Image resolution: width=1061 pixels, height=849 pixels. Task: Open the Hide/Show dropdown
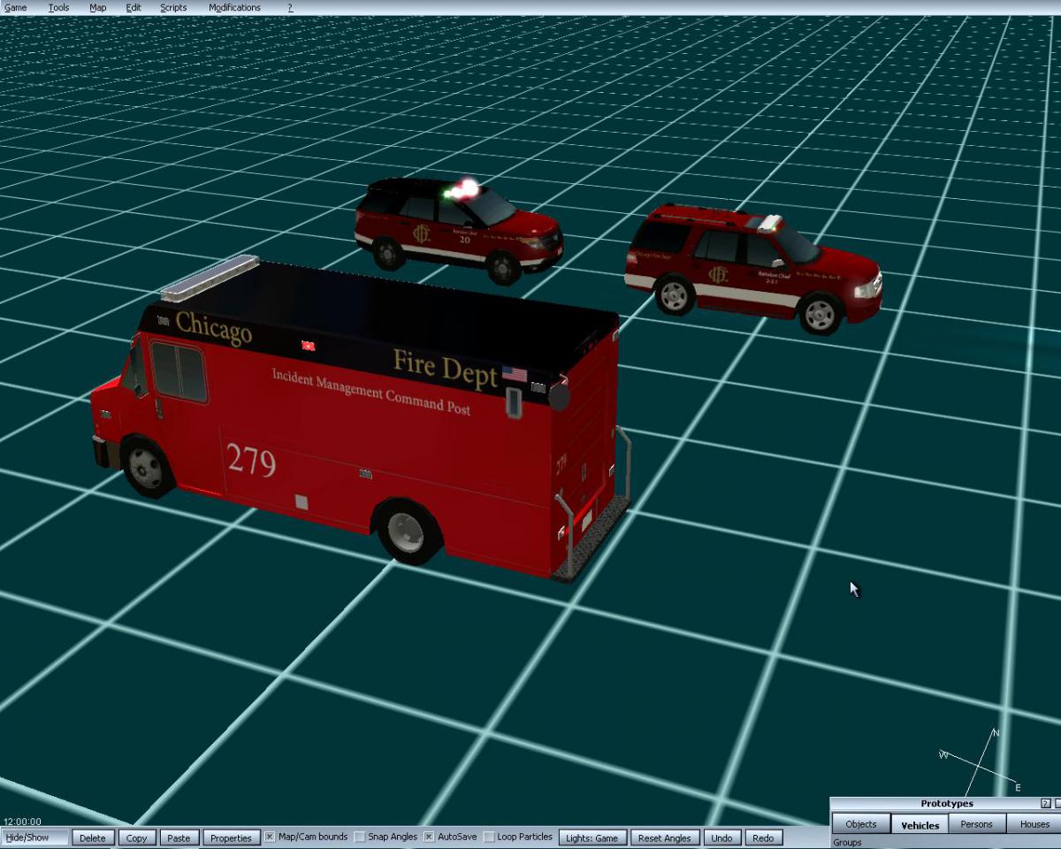(35, 838)
